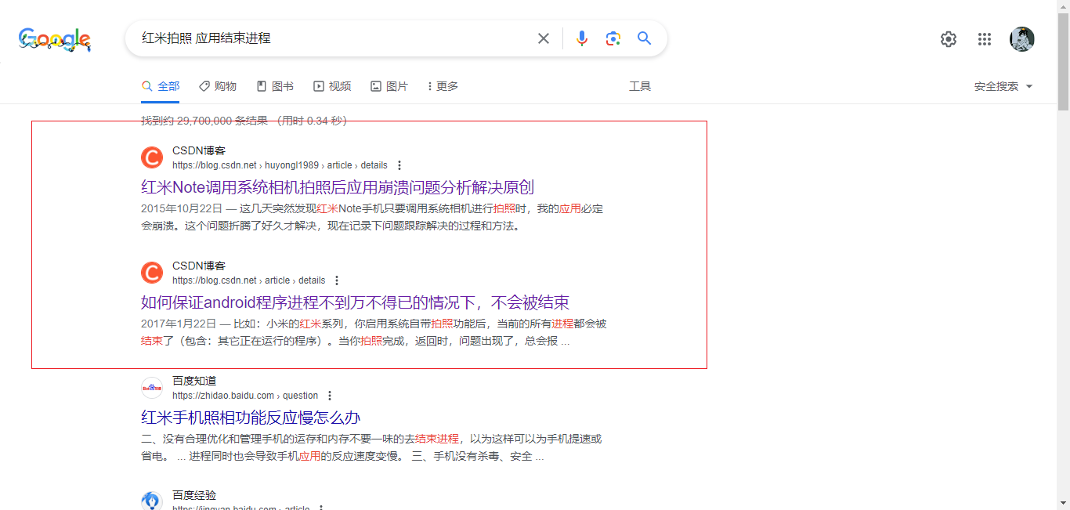The image size is (1070, 510).
Task: Open Google apps grid icon
Action: [985, 39]
